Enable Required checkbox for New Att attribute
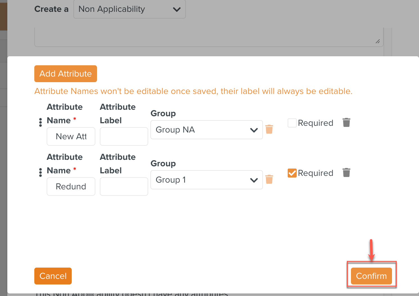Viewport: 419px width, 296px height. pos(292,123)
